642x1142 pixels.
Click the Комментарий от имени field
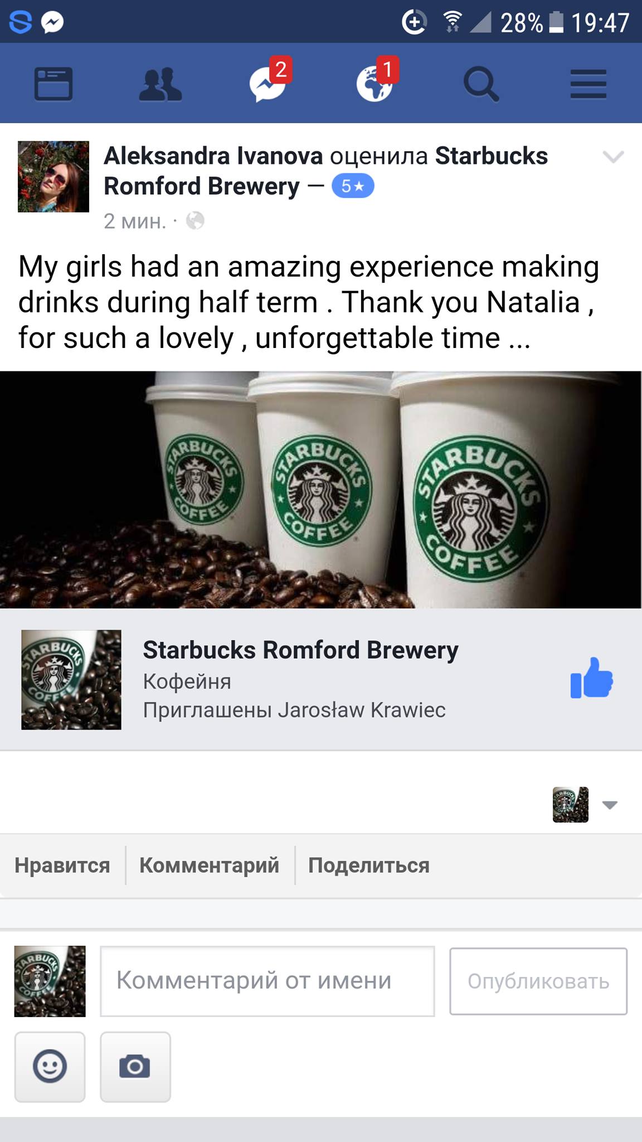tap(267, 981)
